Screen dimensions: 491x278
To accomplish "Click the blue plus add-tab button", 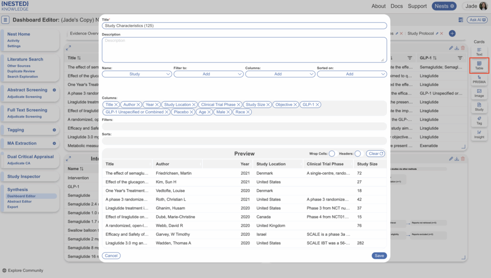I will [452, 33].
